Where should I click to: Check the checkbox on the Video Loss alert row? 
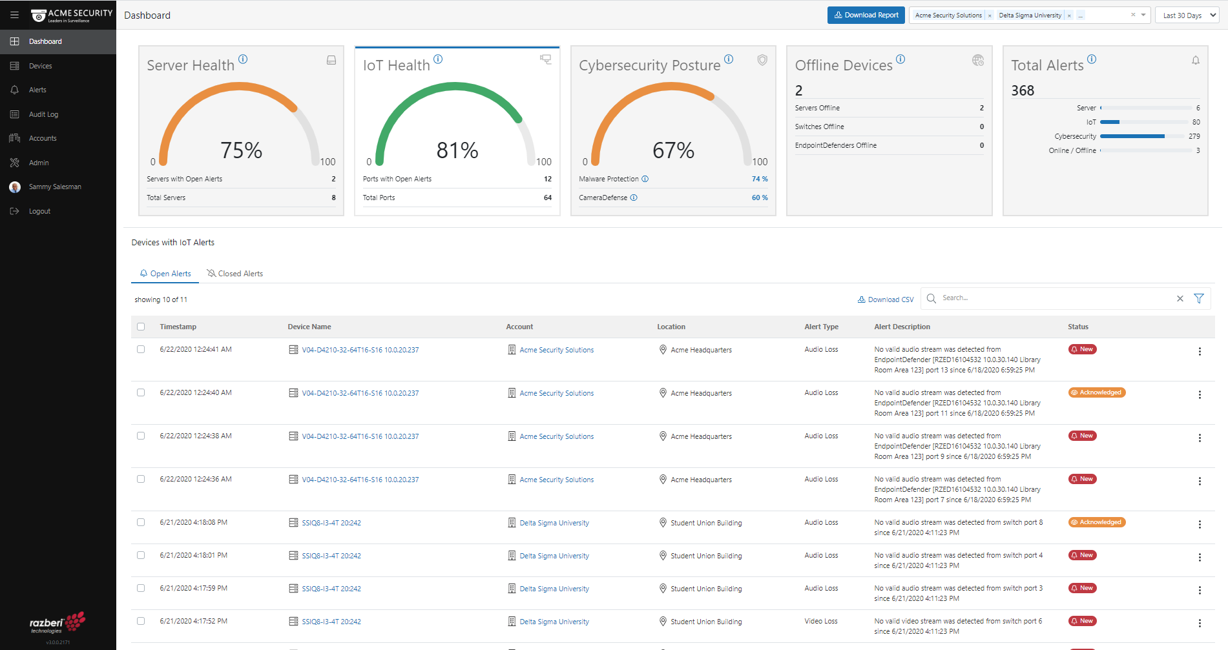(x=141, y=621)
